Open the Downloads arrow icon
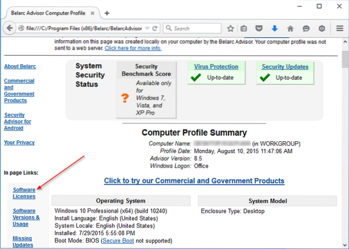The height and width of the screenshot is (249, 349). tap(274, 29)
